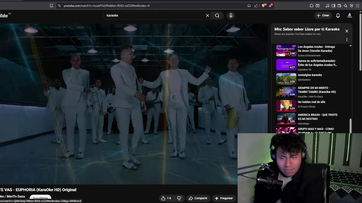Screen dimensions: 362x203
Task: Click the djwillyperez channel name
Action: pos(304,80)
